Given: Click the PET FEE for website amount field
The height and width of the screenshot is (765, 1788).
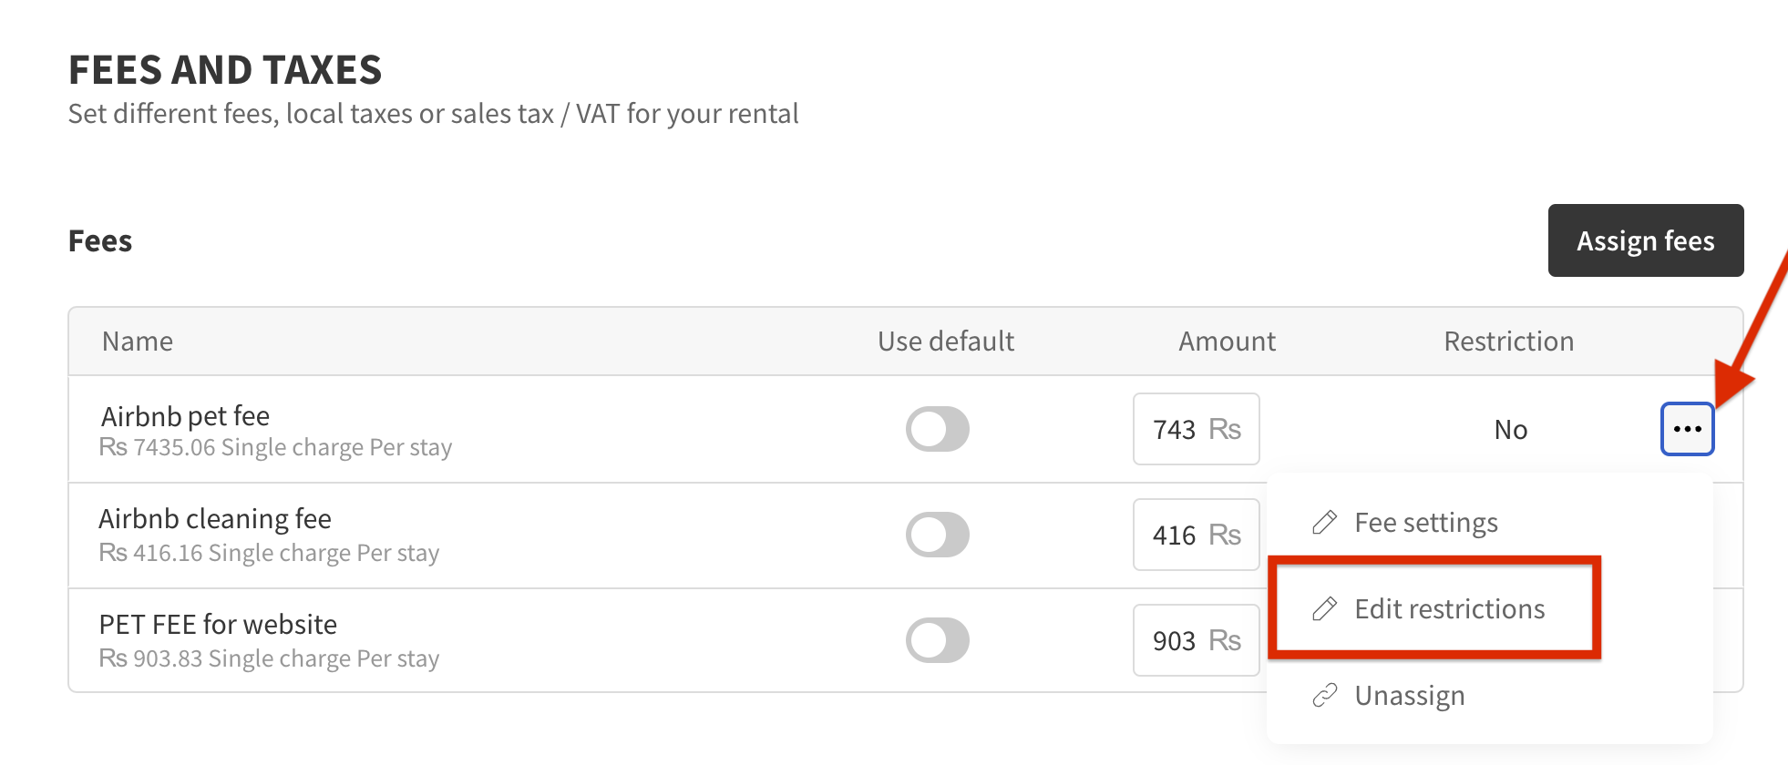Looking at the screenshot, I should [x=1196, y=640].
